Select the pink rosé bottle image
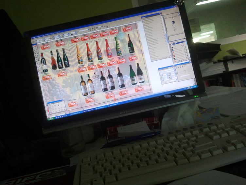 pos(53,60)
